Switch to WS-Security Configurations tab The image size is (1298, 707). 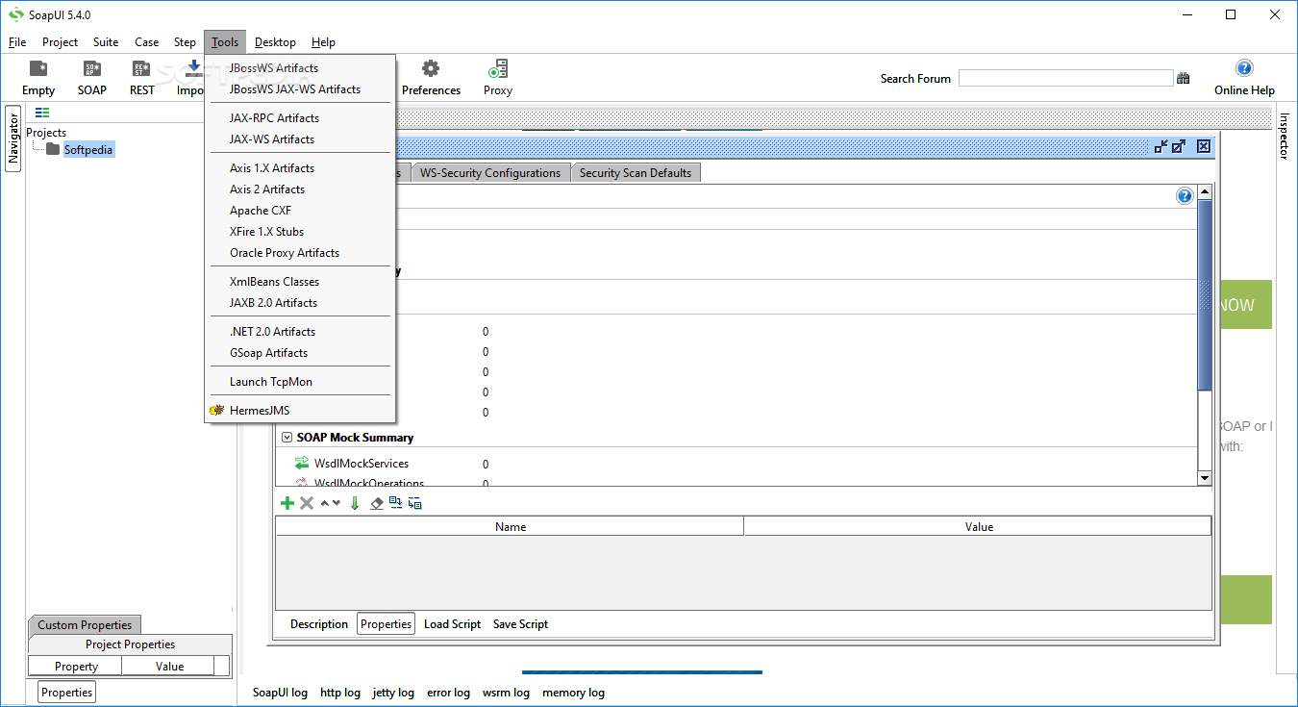point(490,173)
